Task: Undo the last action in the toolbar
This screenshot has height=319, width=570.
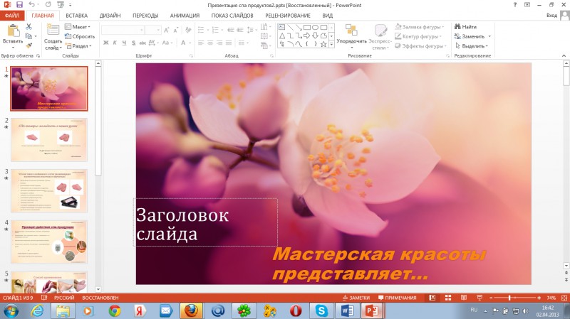Action: (31, 5)
